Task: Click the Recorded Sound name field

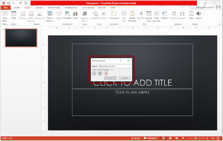Action: tap(115, 66)
